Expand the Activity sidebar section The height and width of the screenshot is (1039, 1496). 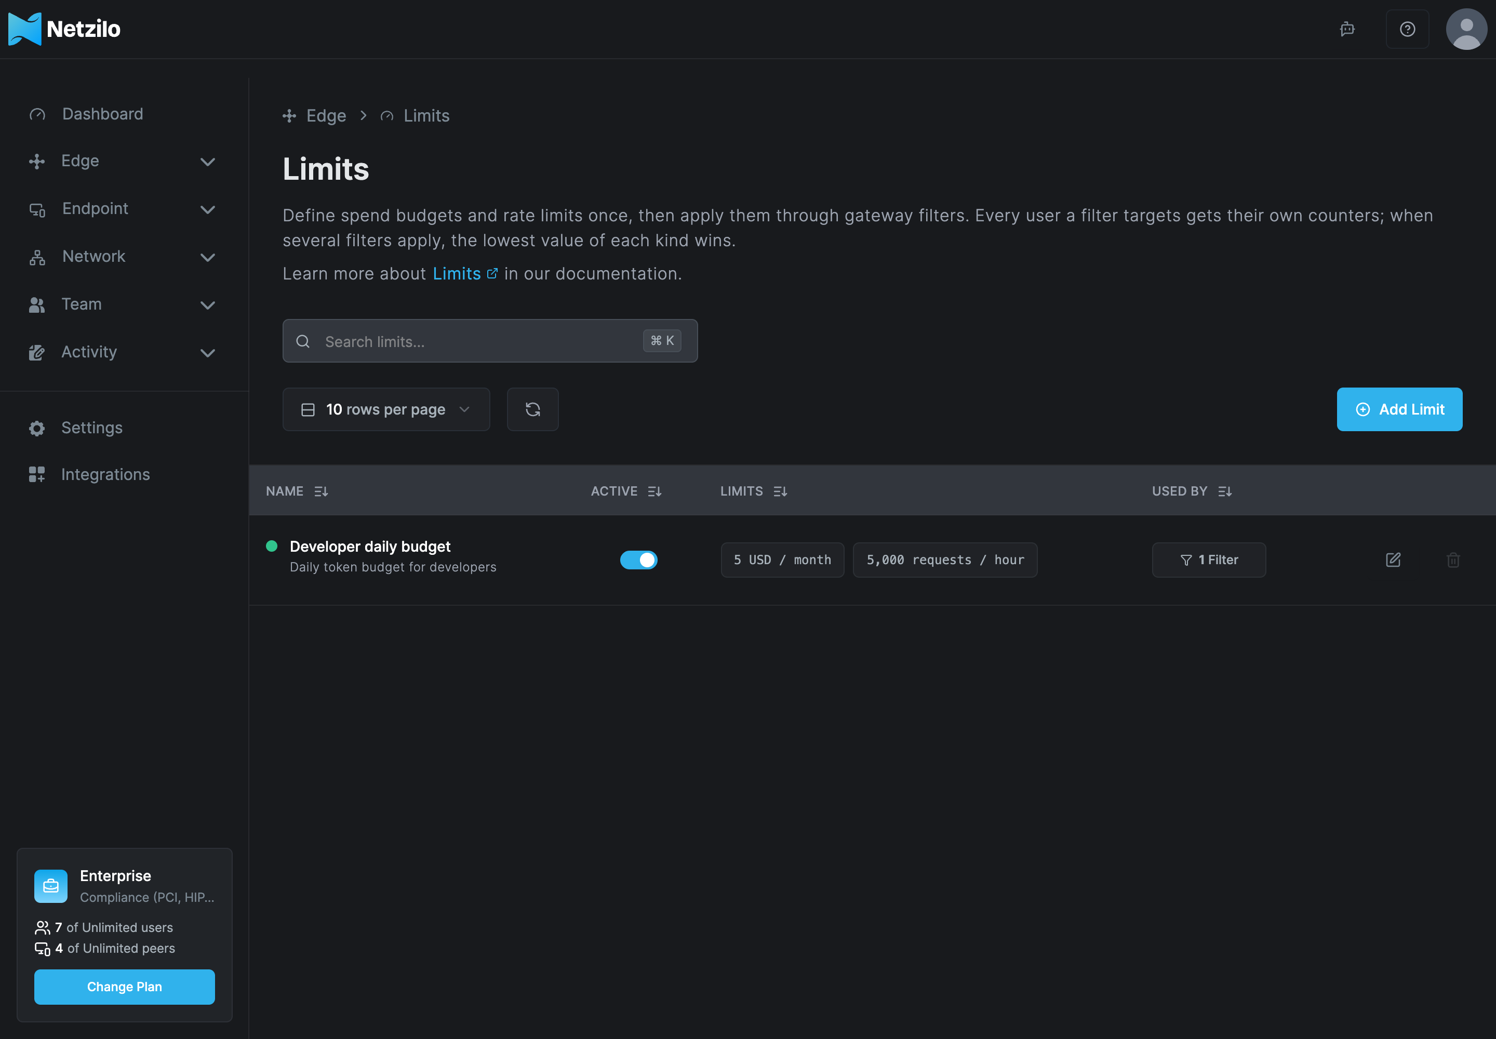(x=123, y=352)
